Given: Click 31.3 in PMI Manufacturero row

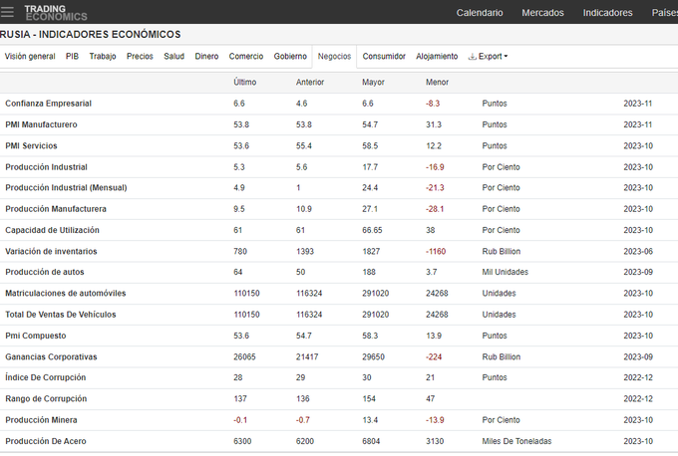Looking at the screenshot, I should tap(434, 124).
